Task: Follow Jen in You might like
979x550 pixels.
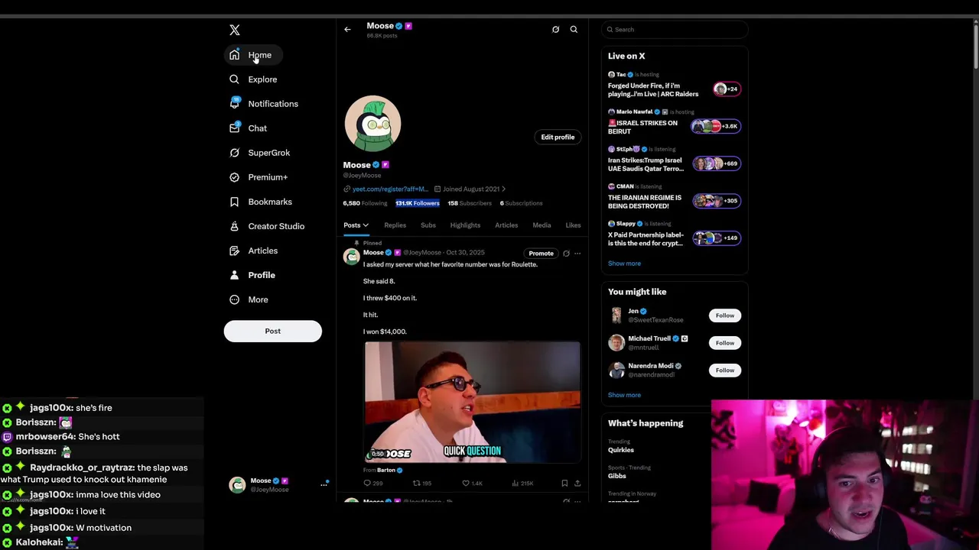Action: click(x=725, y=315)
